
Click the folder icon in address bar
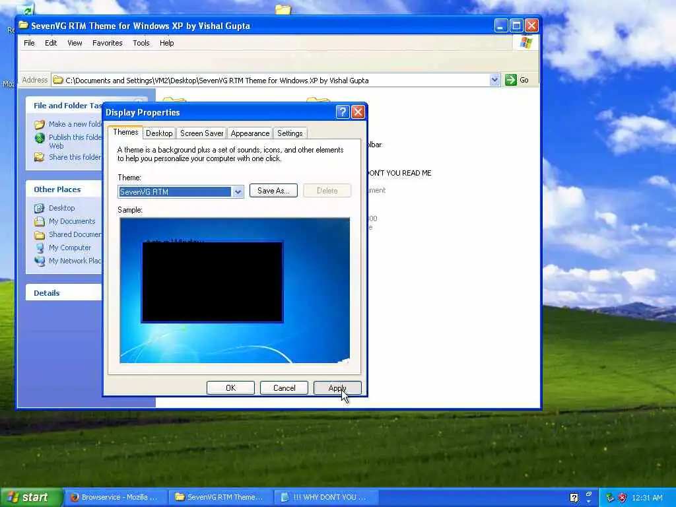[x=58, y=80]
